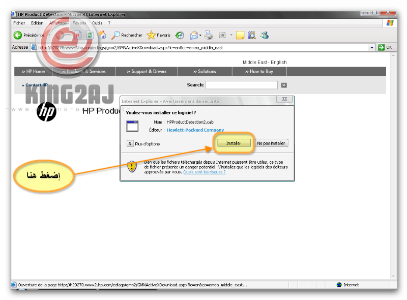Screen dimensions: 407x300
Task: Click the Ne pas installer button
Action: pos(272,143)
